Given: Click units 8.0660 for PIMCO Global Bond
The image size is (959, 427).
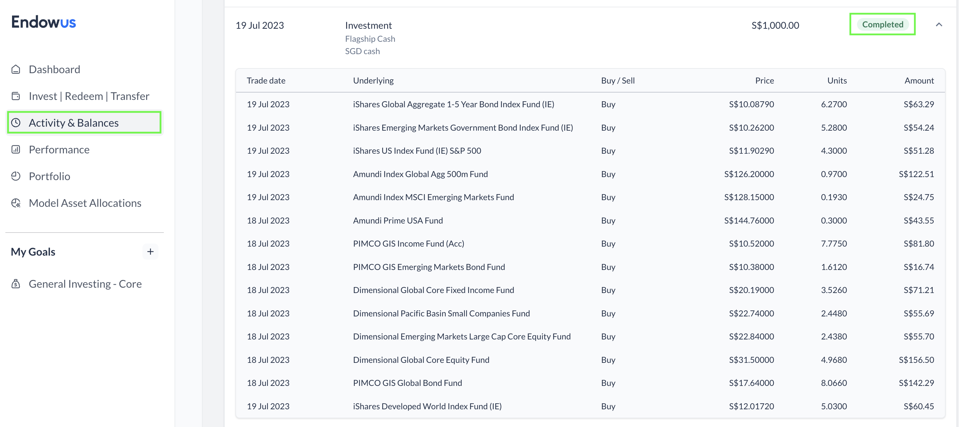Looking at the screenshot, I should tap(834, 383).
